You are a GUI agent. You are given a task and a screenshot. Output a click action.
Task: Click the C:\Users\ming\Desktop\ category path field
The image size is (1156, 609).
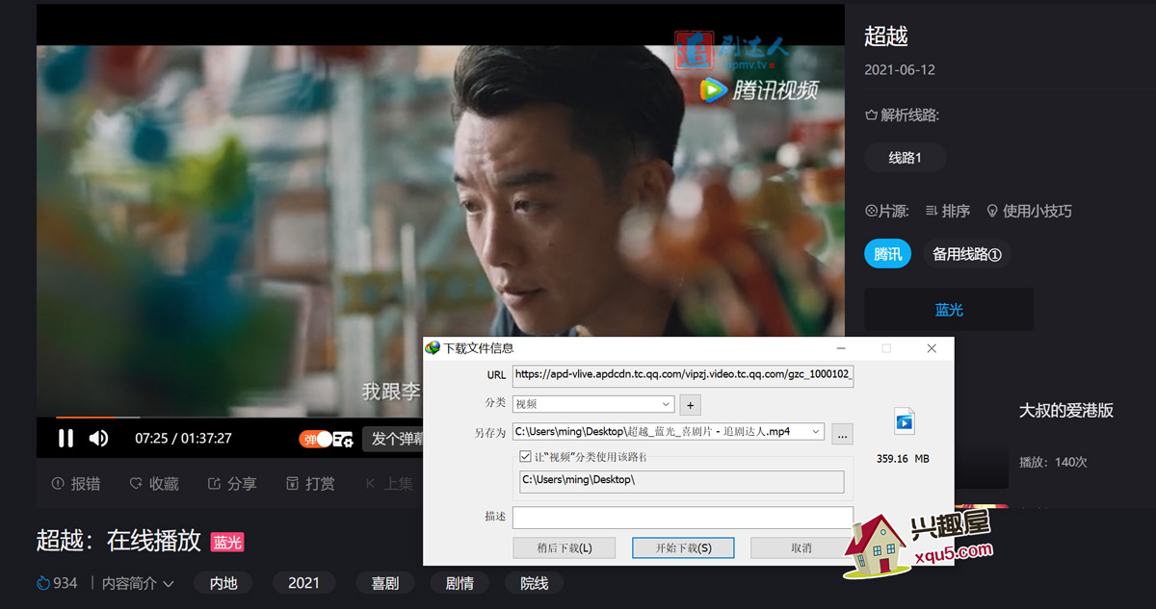click(x=681, y=480)
